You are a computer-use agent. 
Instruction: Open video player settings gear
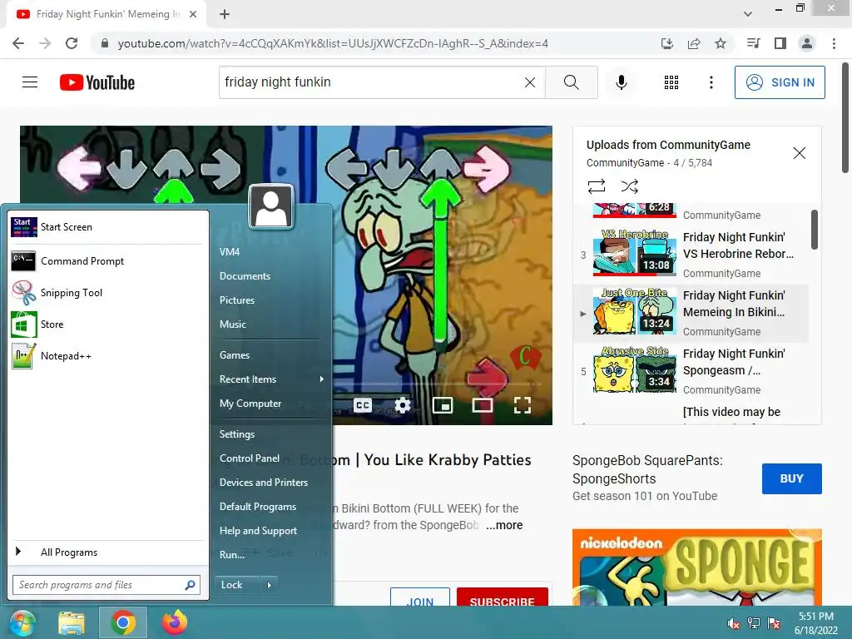pos(402,405)
